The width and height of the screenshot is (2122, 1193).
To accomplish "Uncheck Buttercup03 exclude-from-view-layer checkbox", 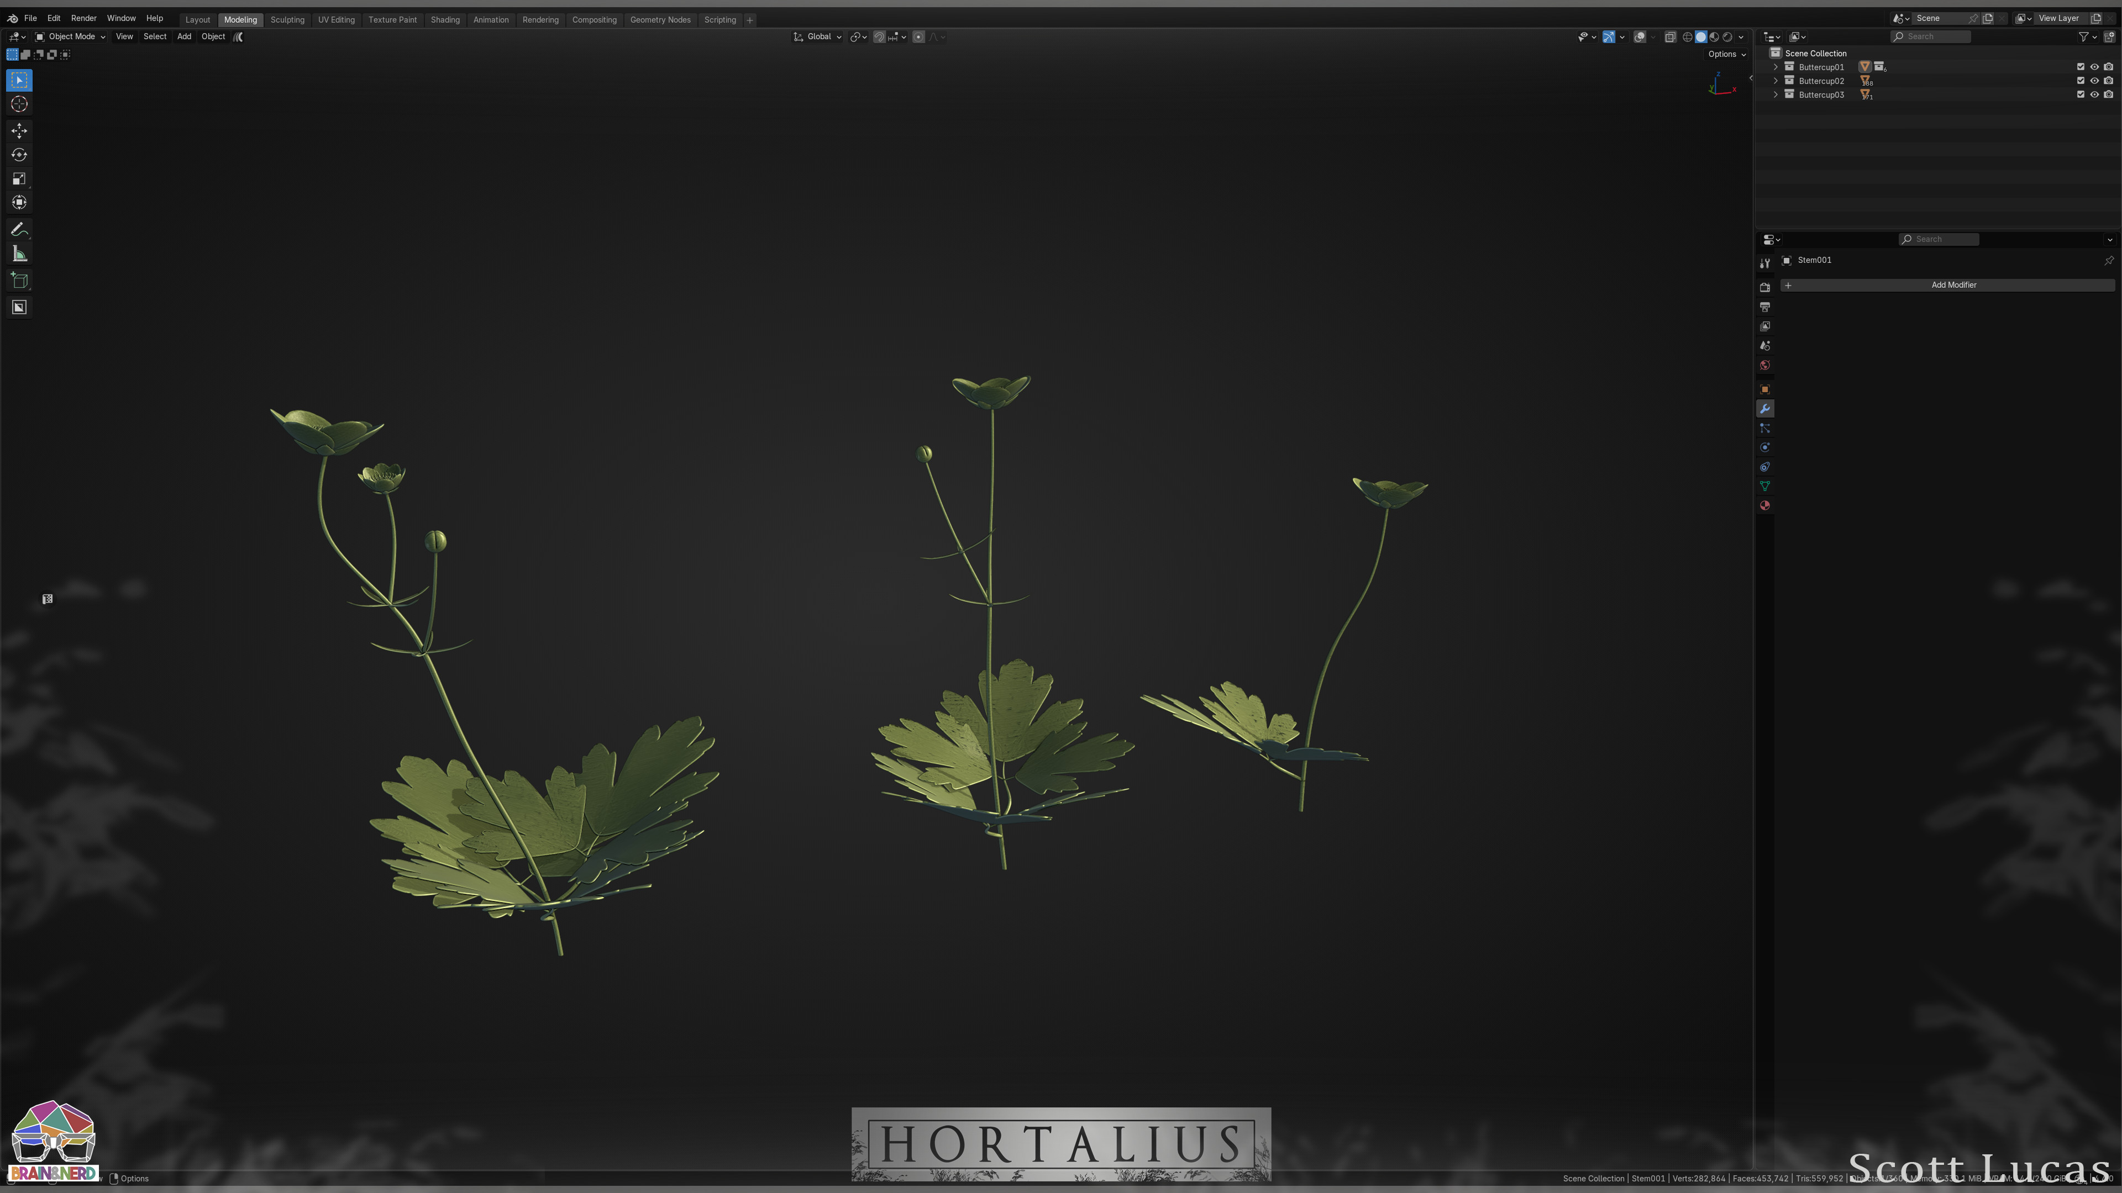I will point(2080,94).
